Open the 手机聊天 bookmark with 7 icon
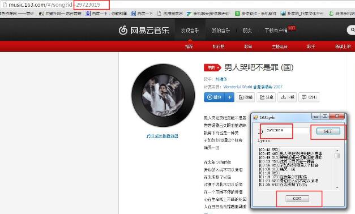Screen dimensions: 355x214 point(208,14)
